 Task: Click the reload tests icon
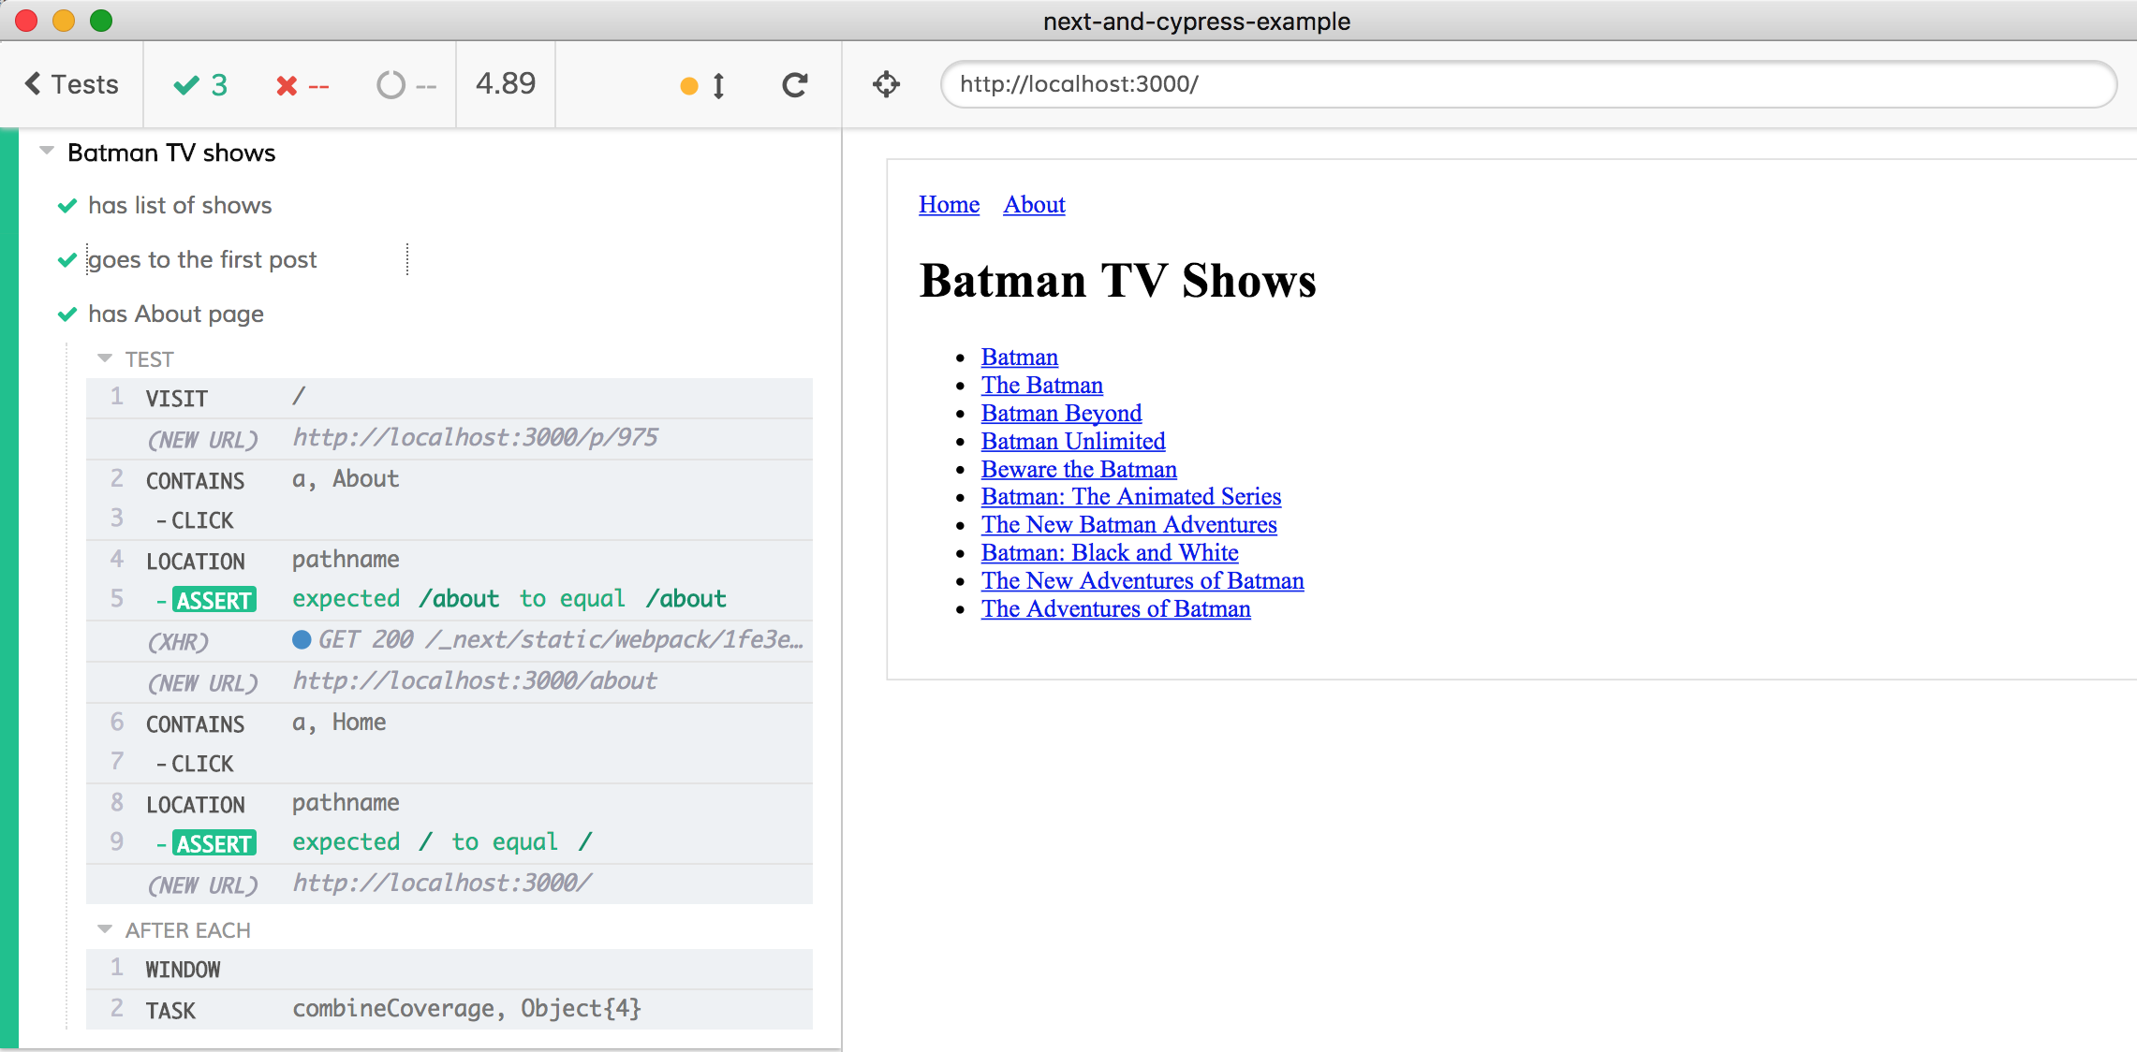pos(794,85)
